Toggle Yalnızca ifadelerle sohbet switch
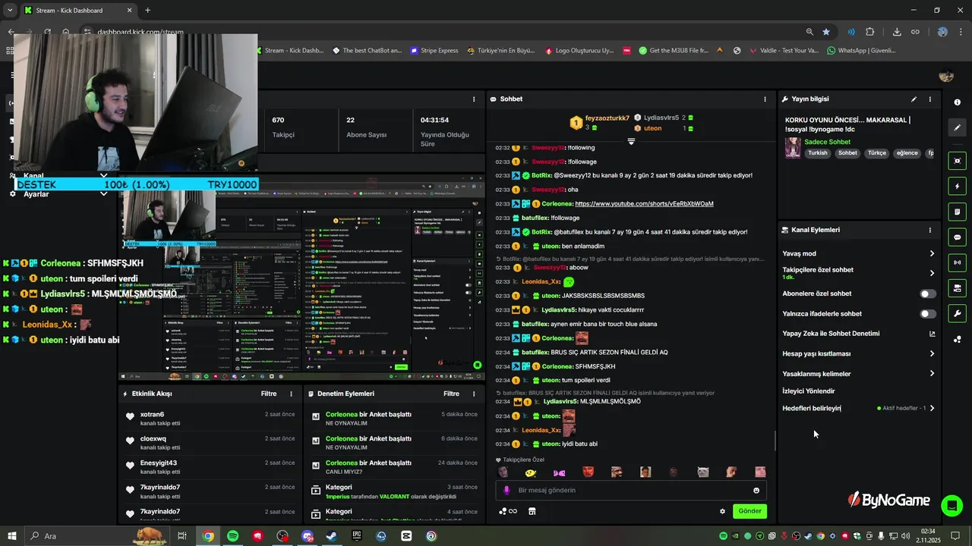Viewport: 972px width, 546px height. pyautogui.click(x=928, y=314)
